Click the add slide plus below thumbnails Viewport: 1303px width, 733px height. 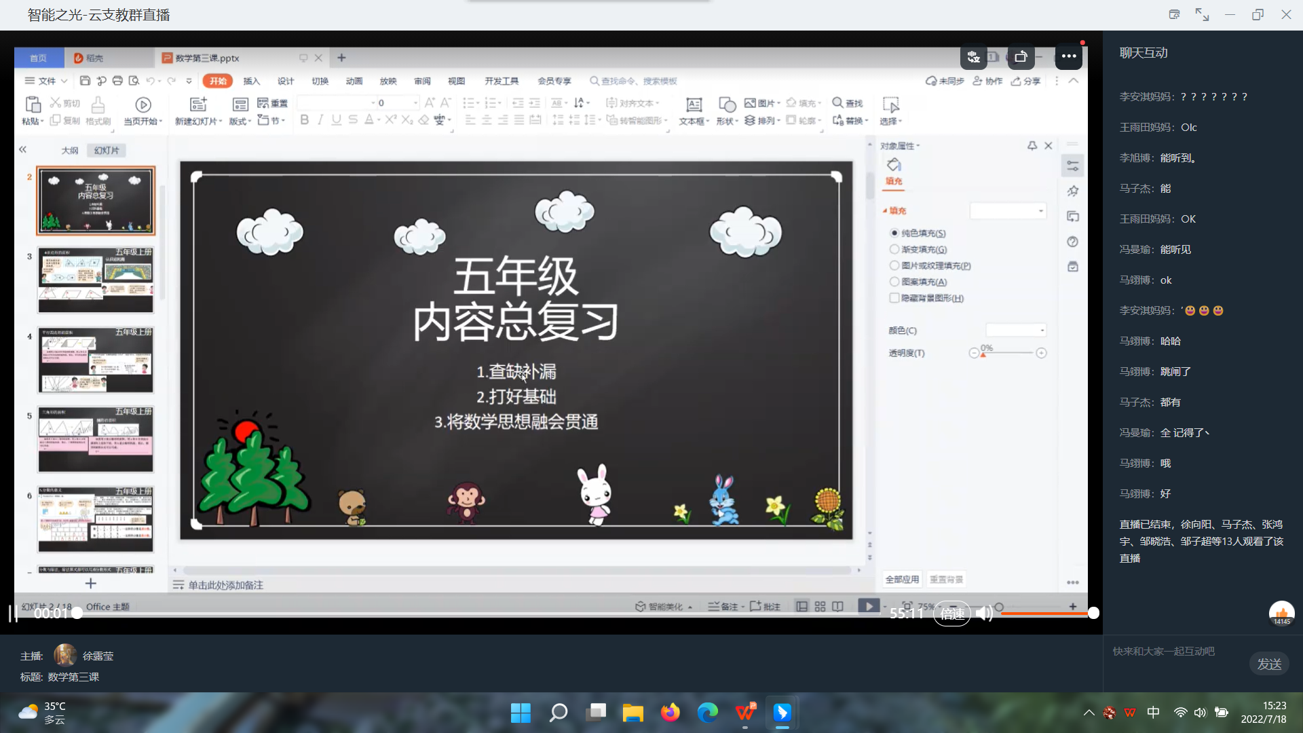90,583
